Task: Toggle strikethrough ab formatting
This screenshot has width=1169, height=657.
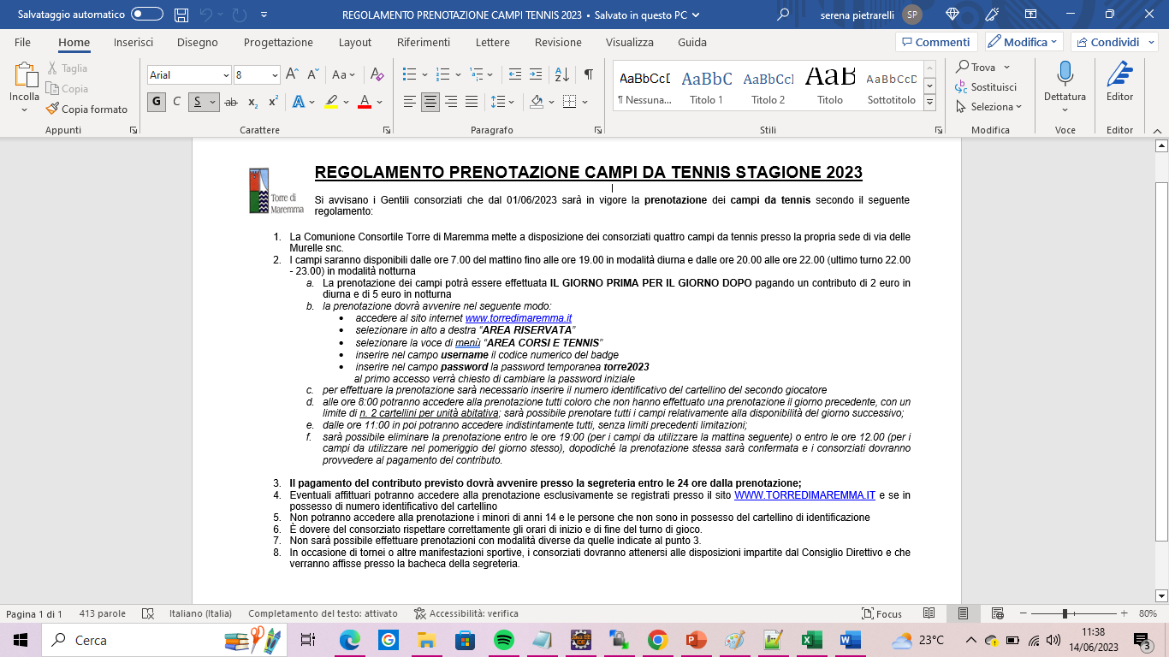Action: tap(230, 102)
